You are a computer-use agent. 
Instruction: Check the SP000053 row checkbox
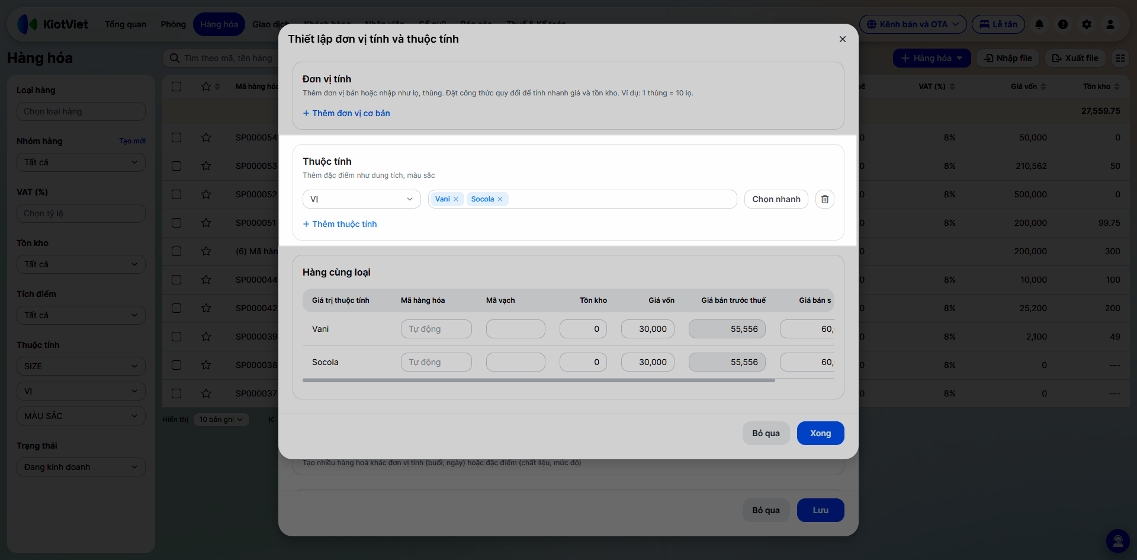pos(176,166)
